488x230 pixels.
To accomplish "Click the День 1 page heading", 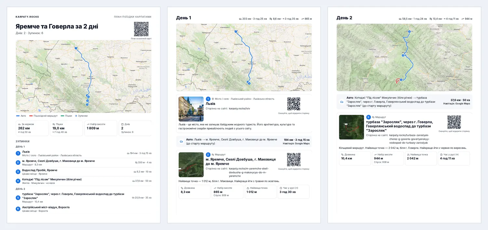I will 183,18.
